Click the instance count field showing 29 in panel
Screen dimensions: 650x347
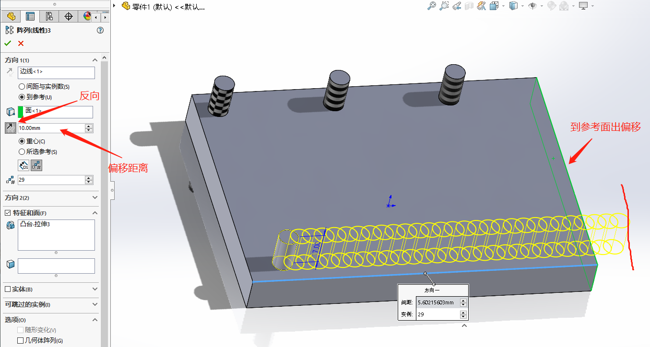(x=51, y=180)
